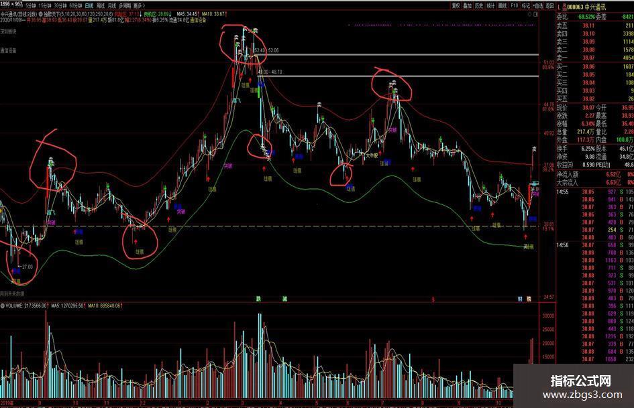This screenshot has height=408, width=634.
Task: Click the 标记 mark button
Action: tap(525, 5)
